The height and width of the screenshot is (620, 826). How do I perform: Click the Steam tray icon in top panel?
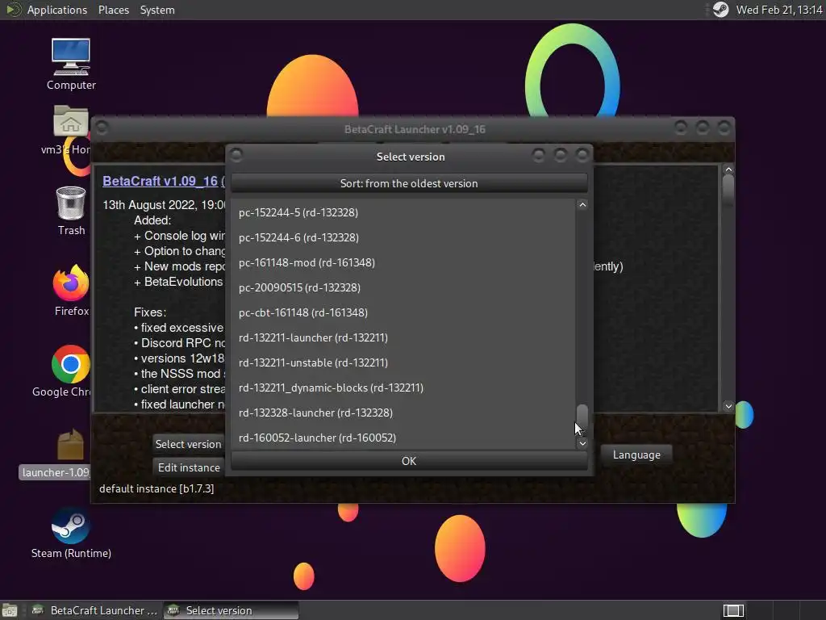(720, 10)
